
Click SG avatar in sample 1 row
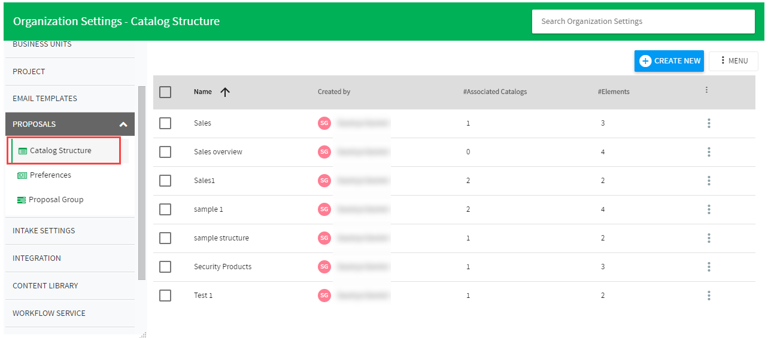[x=324, y=209]
